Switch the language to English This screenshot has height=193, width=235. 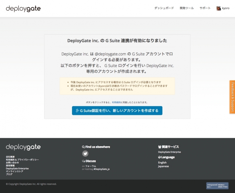[x=162, y=162]
